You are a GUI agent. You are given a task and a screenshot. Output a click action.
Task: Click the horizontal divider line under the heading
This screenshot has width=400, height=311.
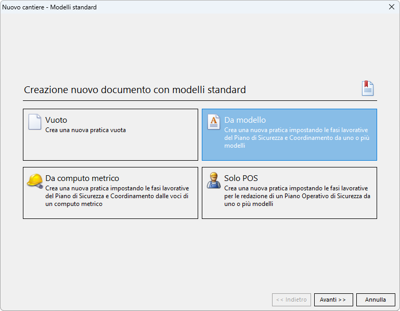coord(200,100)
